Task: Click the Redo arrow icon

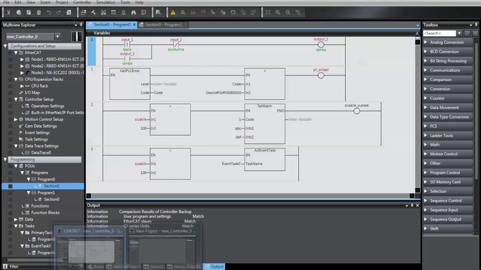Action: tap(59, 12)
